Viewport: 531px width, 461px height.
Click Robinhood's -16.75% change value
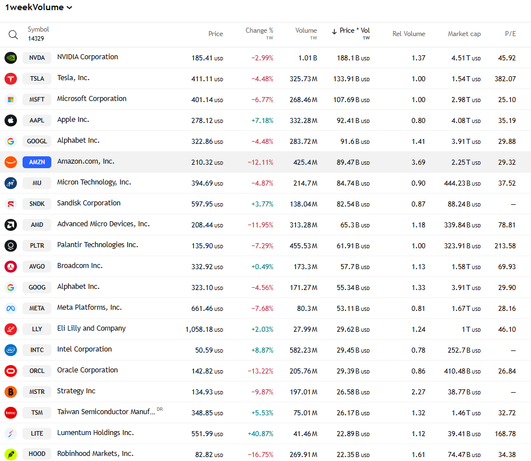[x=260, y=455]
